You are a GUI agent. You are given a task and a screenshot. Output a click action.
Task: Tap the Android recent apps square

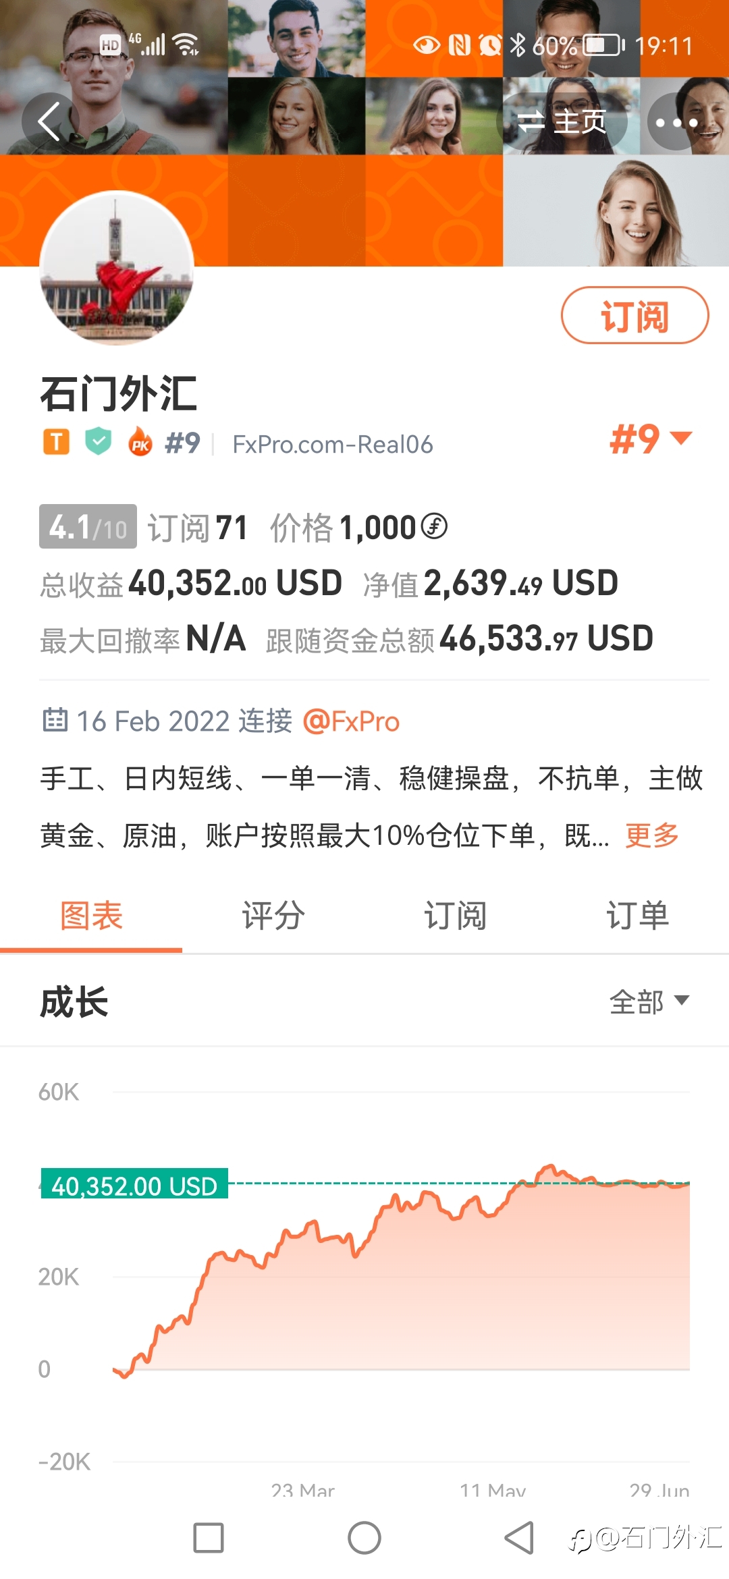[209, 1539]
